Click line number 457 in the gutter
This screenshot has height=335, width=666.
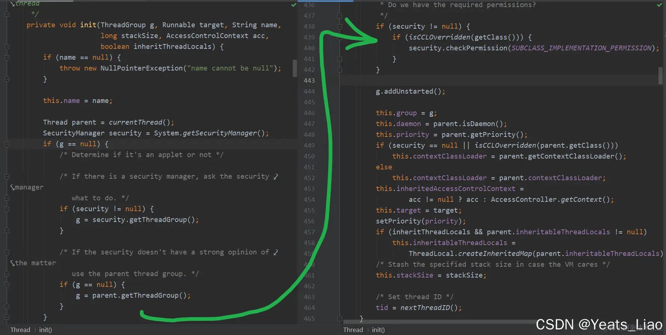[309, 232]
